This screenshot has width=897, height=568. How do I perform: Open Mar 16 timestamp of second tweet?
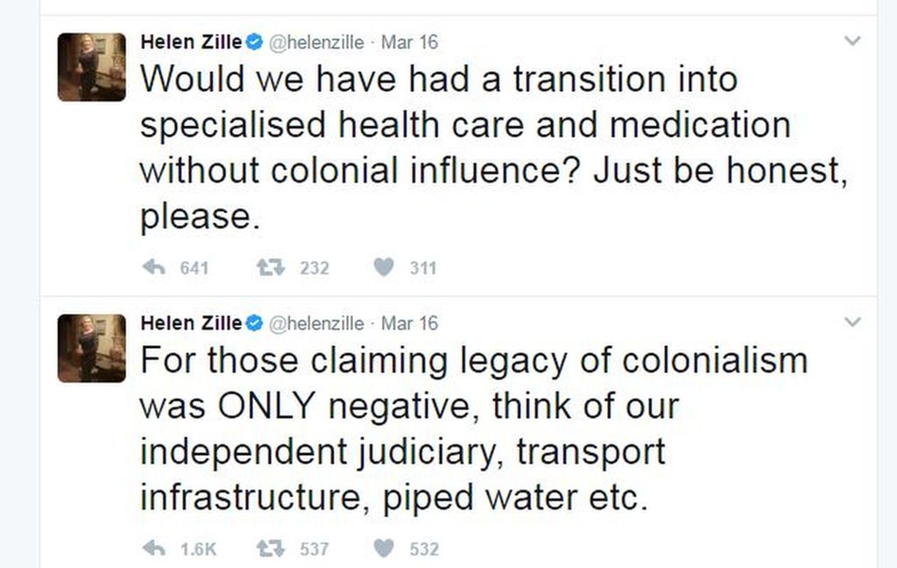409,323
